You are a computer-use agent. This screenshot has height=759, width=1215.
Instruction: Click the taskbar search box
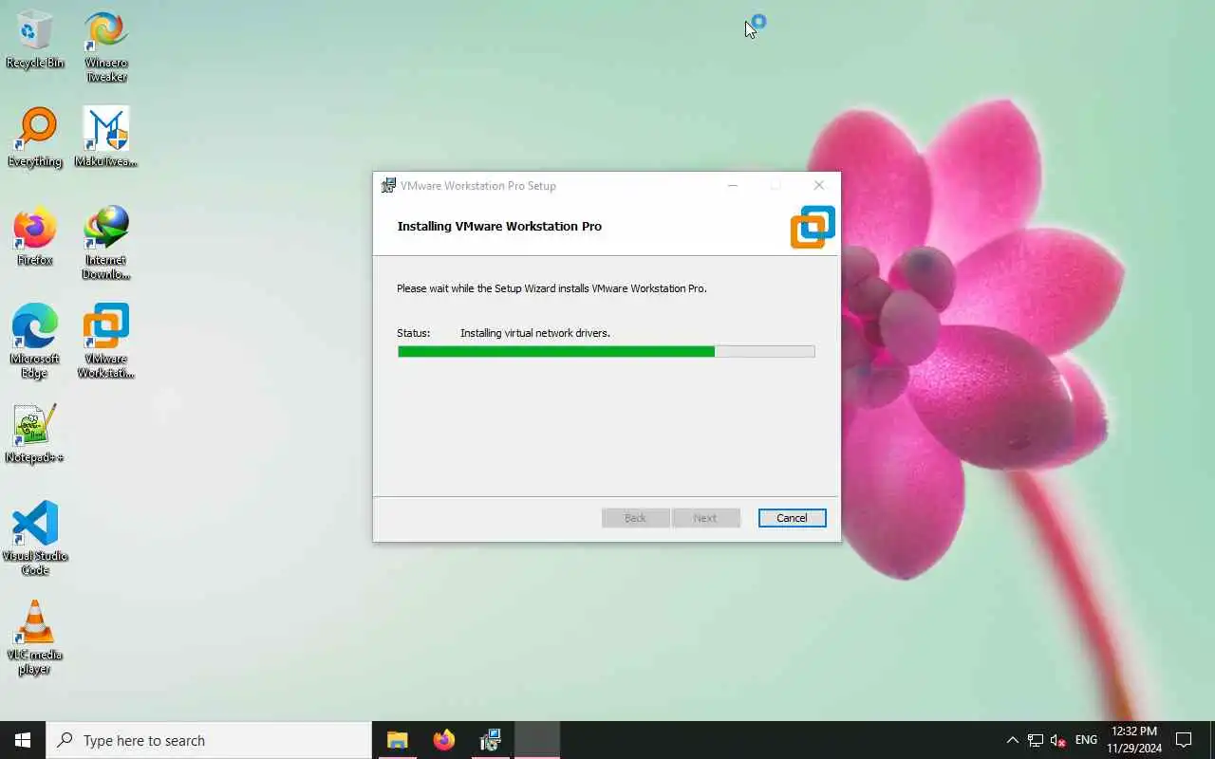(x=209, y=740)
